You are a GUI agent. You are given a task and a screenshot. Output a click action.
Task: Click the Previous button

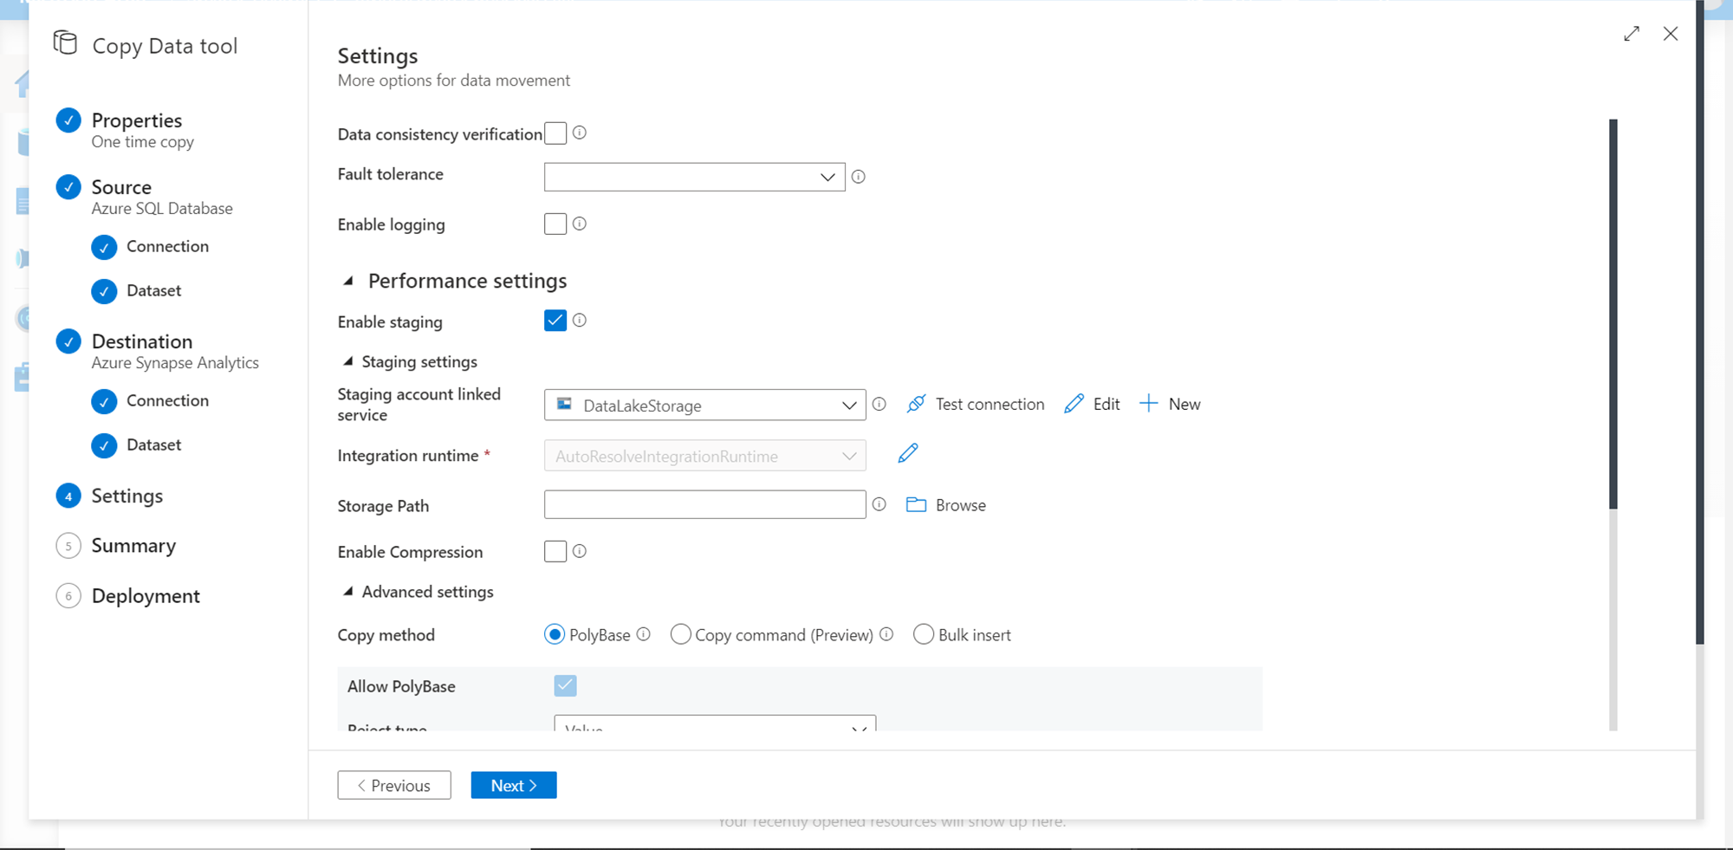(394, 785)
